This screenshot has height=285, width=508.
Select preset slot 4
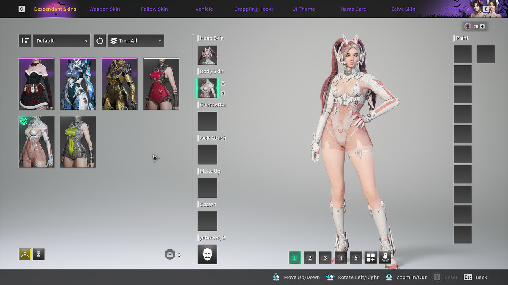point(341,258)
